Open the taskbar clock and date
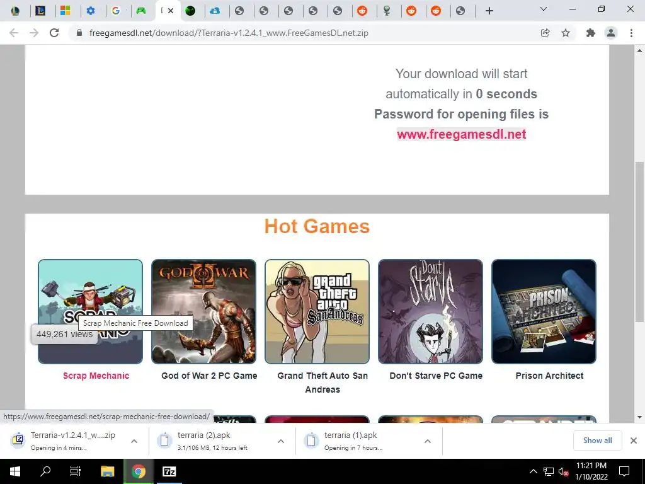The image size is (645, 484). pyautogui.click(x=591, y=471)
